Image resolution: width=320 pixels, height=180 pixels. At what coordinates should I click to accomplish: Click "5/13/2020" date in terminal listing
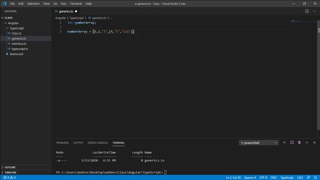[x=89, y=160]
